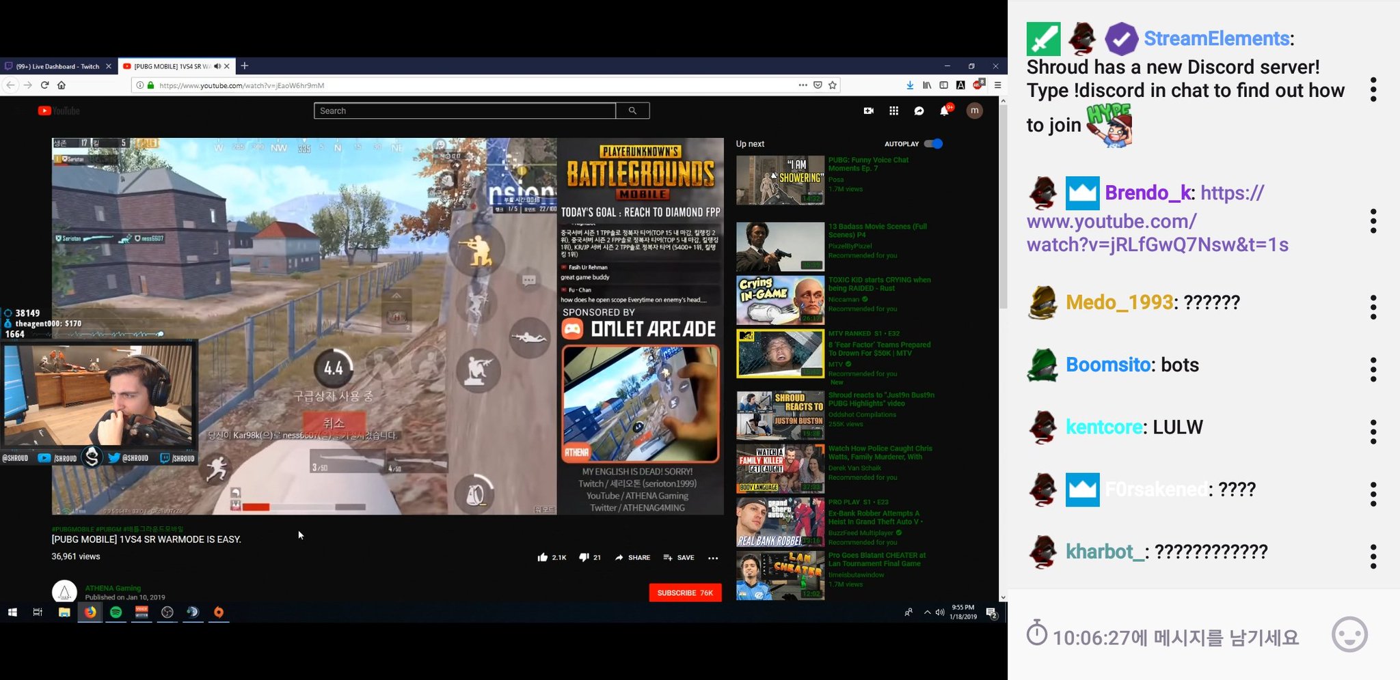Open Firefox downloads arrow

910,85
